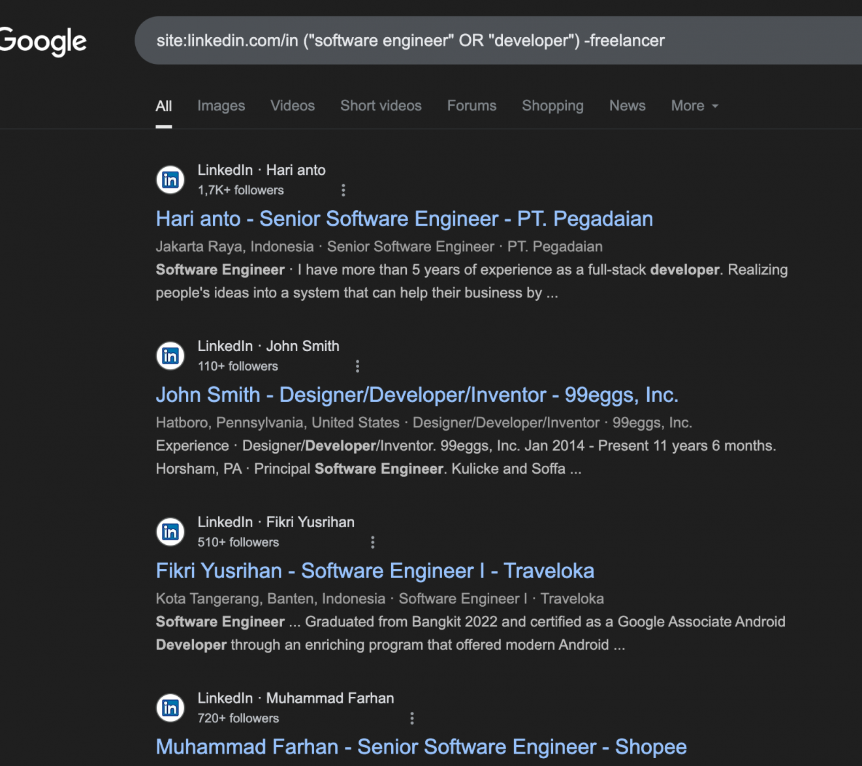Click the LinkedIn icon beside Hari anto's result

point(170,180)
